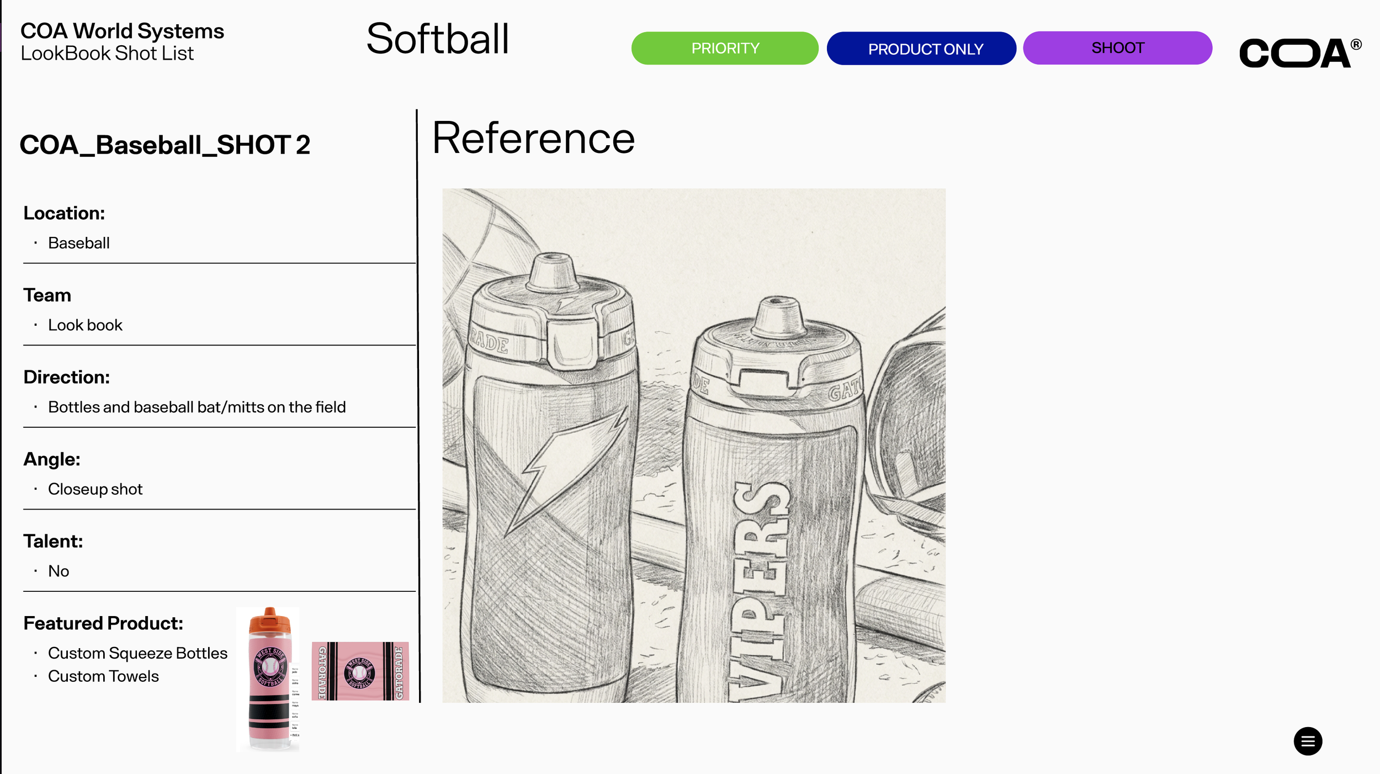Click the Closeup shot angle entry

95,489
